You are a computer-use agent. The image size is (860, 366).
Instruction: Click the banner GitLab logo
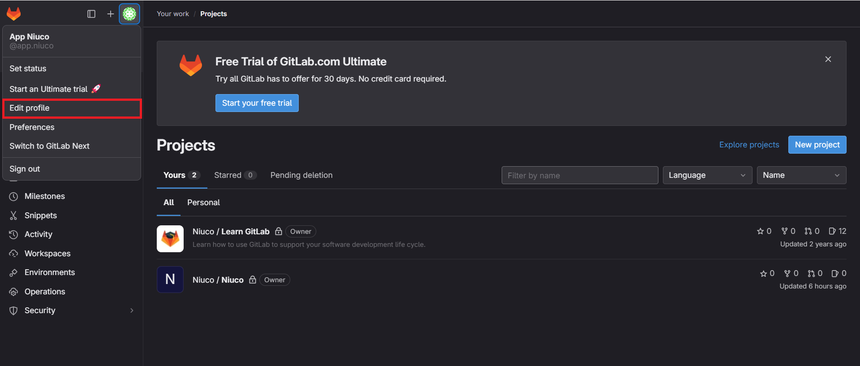tap(191, 65)
